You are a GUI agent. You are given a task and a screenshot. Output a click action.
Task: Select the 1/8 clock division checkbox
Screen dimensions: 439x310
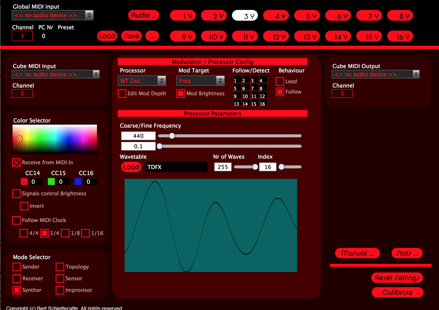coord(65,233)
